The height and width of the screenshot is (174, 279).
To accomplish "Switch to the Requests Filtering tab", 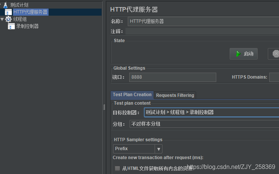I will tap(175, 95).
